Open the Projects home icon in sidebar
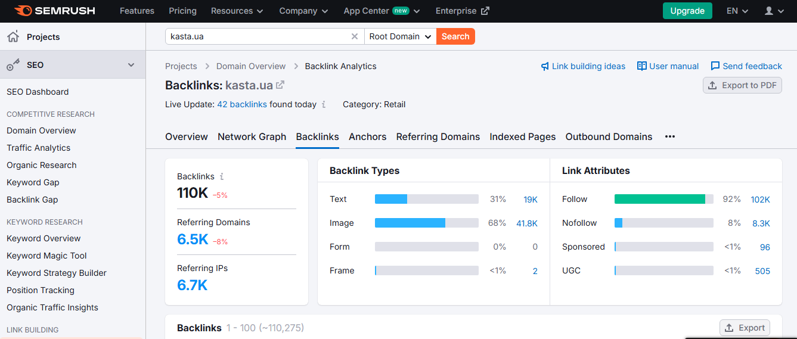This screenshot has height=339, width=797. 13,37
